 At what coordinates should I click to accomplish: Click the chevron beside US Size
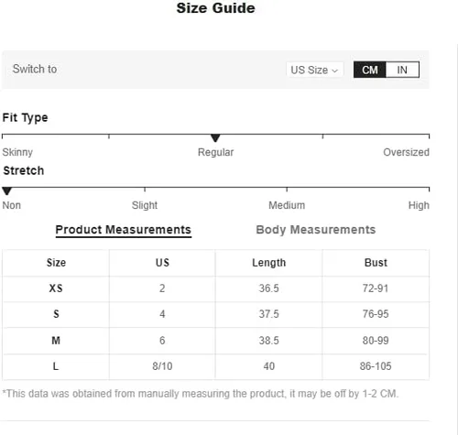coord(335,71)
